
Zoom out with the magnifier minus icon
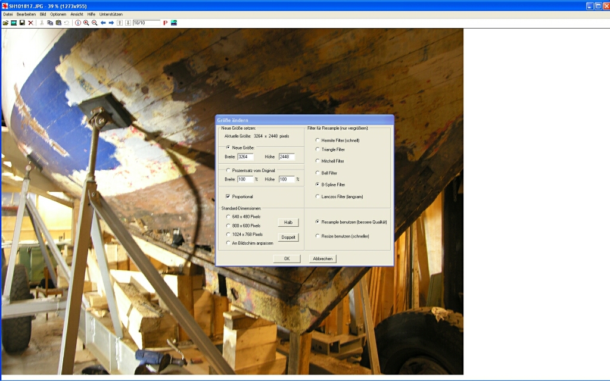(x=94, y=23)
